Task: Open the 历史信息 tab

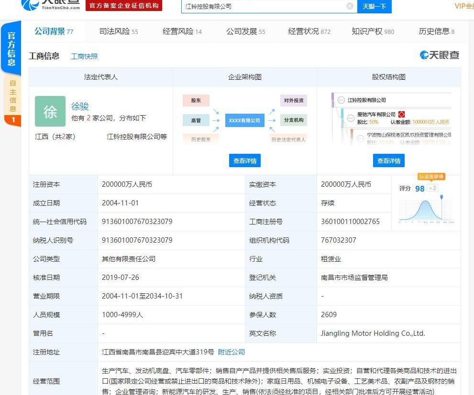Action: pyautogui.click(x=437, y=31)
